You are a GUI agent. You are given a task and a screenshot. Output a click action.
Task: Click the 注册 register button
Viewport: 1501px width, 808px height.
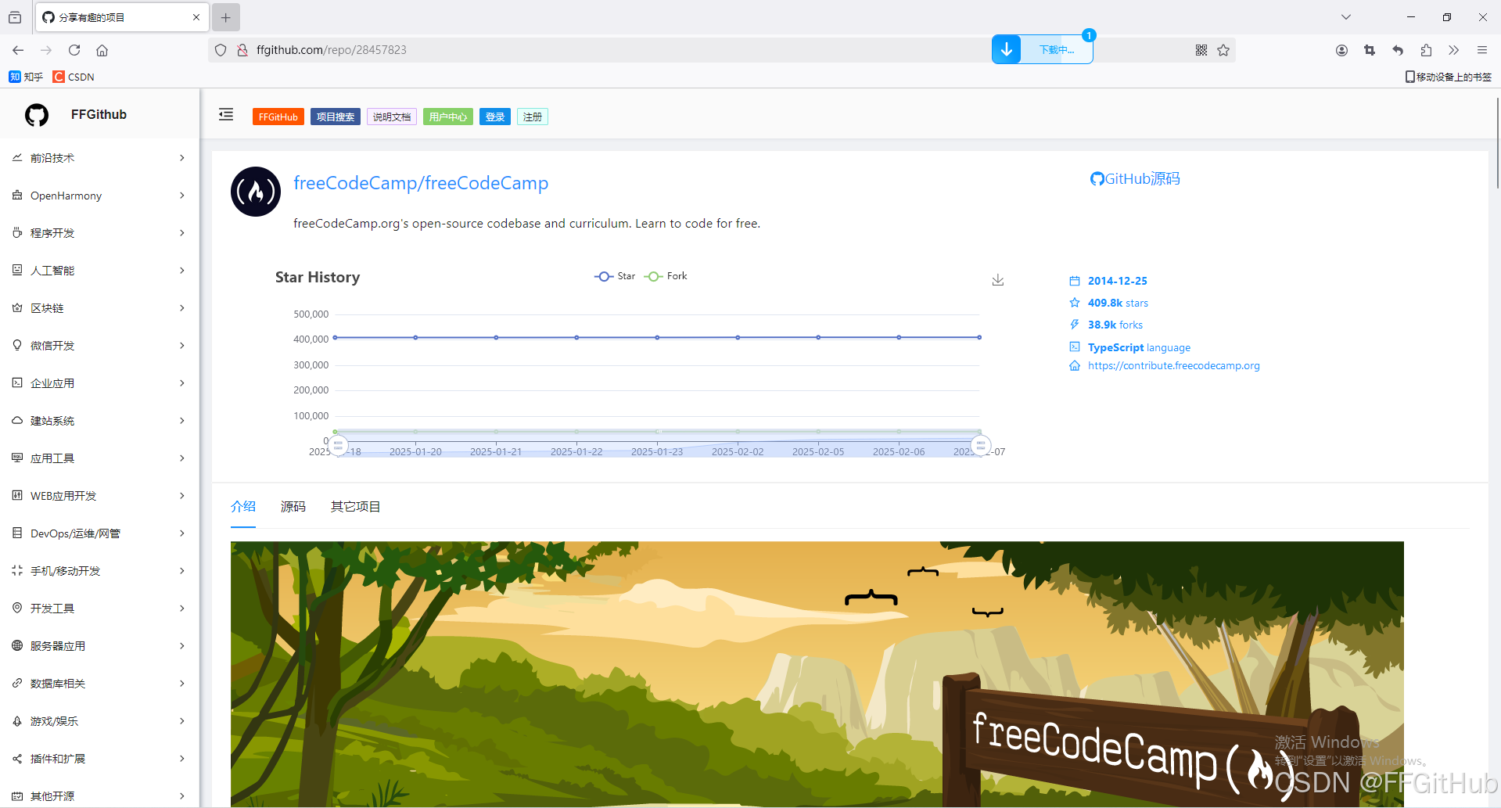(x=533, y=117)
